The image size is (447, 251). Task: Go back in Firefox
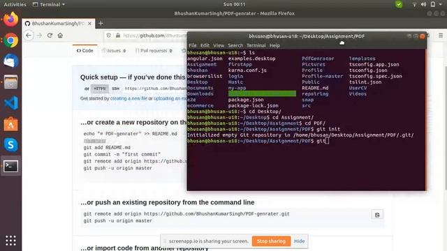tap(29, 36)
